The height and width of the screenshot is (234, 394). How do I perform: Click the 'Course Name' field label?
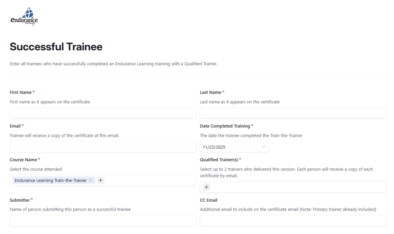tap(23, 159)
